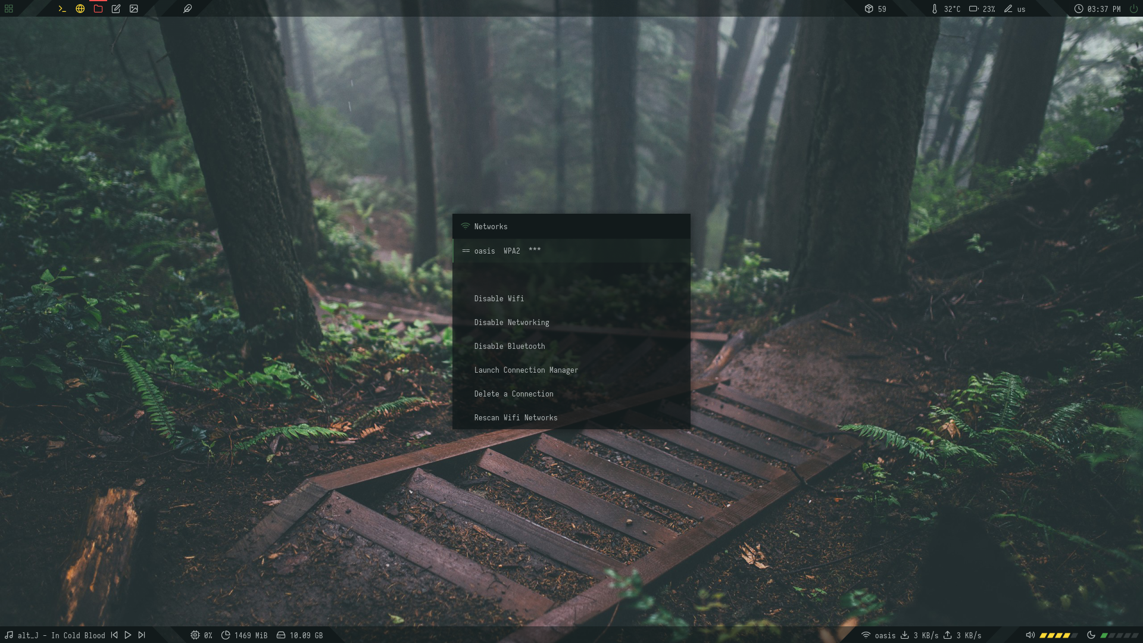The height and width of the screenshot is (643, 1143).
Task: Skip to the next track
Action: [142, 635]
